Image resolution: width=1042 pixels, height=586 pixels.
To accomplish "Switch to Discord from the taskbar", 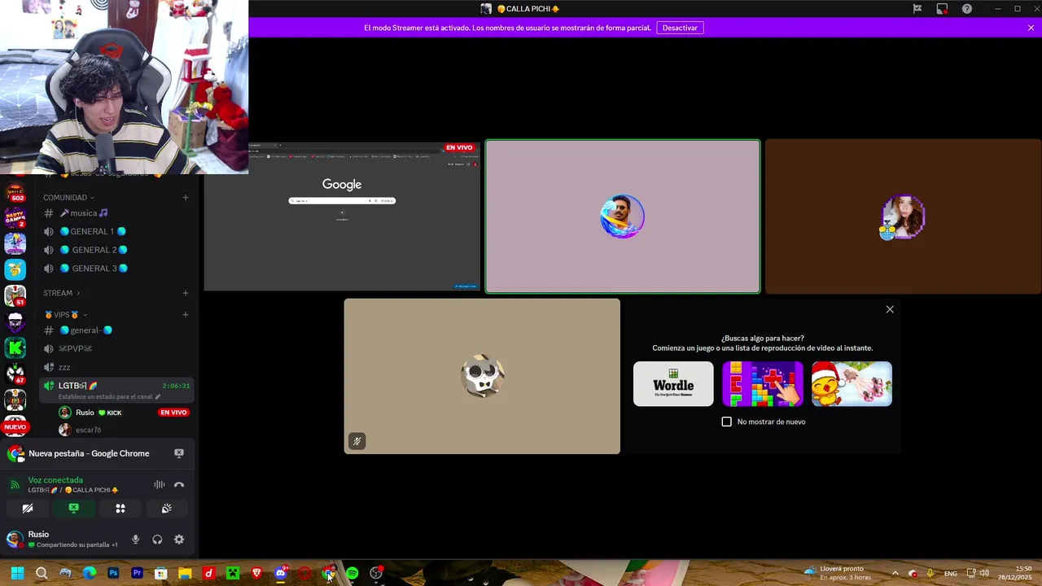I will coord(280,573).
